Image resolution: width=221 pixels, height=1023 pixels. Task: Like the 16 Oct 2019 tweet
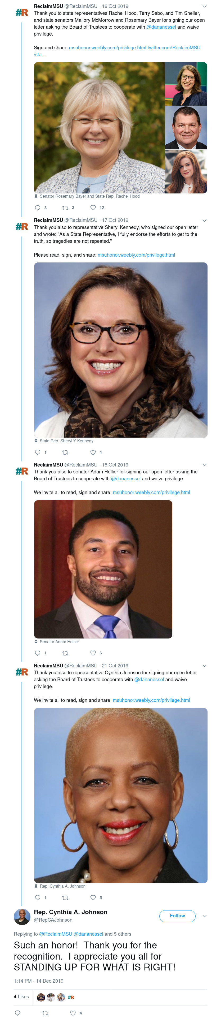click(x=93, y=208)
